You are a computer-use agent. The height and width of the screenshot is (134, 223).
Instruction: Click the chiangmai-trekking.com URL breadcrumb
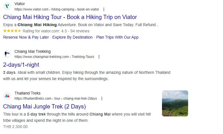tap(54, 57)
